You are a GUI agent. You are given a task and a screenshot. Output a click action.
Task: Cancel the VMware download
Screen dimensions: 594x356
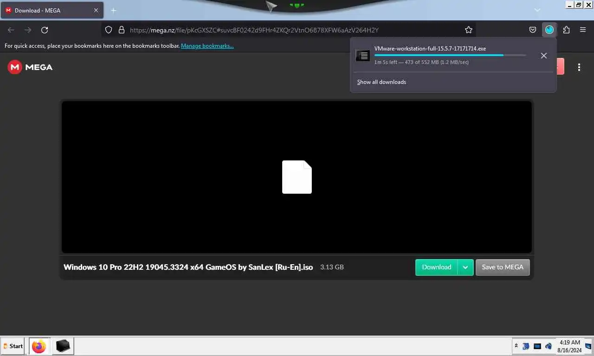click(x=544, y=56)
